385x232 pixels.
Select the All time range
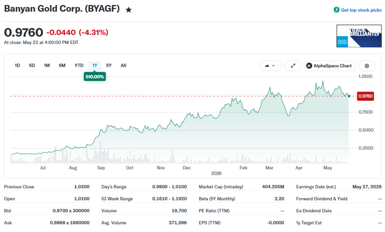coord(123,65)
